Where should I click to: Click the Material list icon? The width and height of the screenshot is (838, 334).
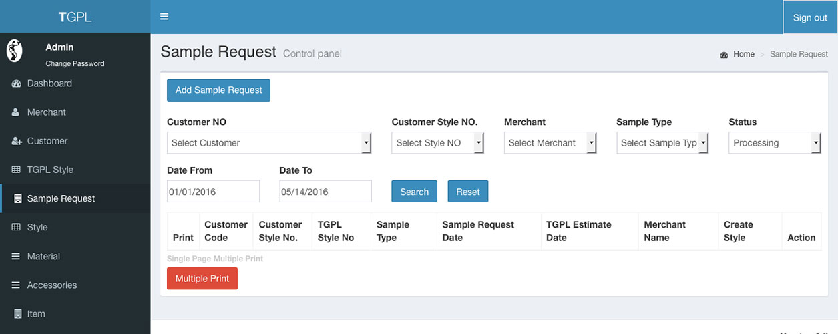tap(16, 257)
